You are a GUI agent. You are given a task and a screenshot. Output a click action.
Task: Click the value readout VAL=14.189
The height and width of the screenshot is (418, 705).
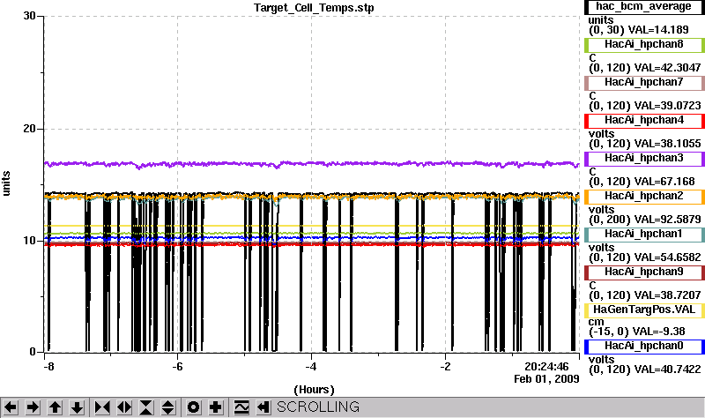658,30
